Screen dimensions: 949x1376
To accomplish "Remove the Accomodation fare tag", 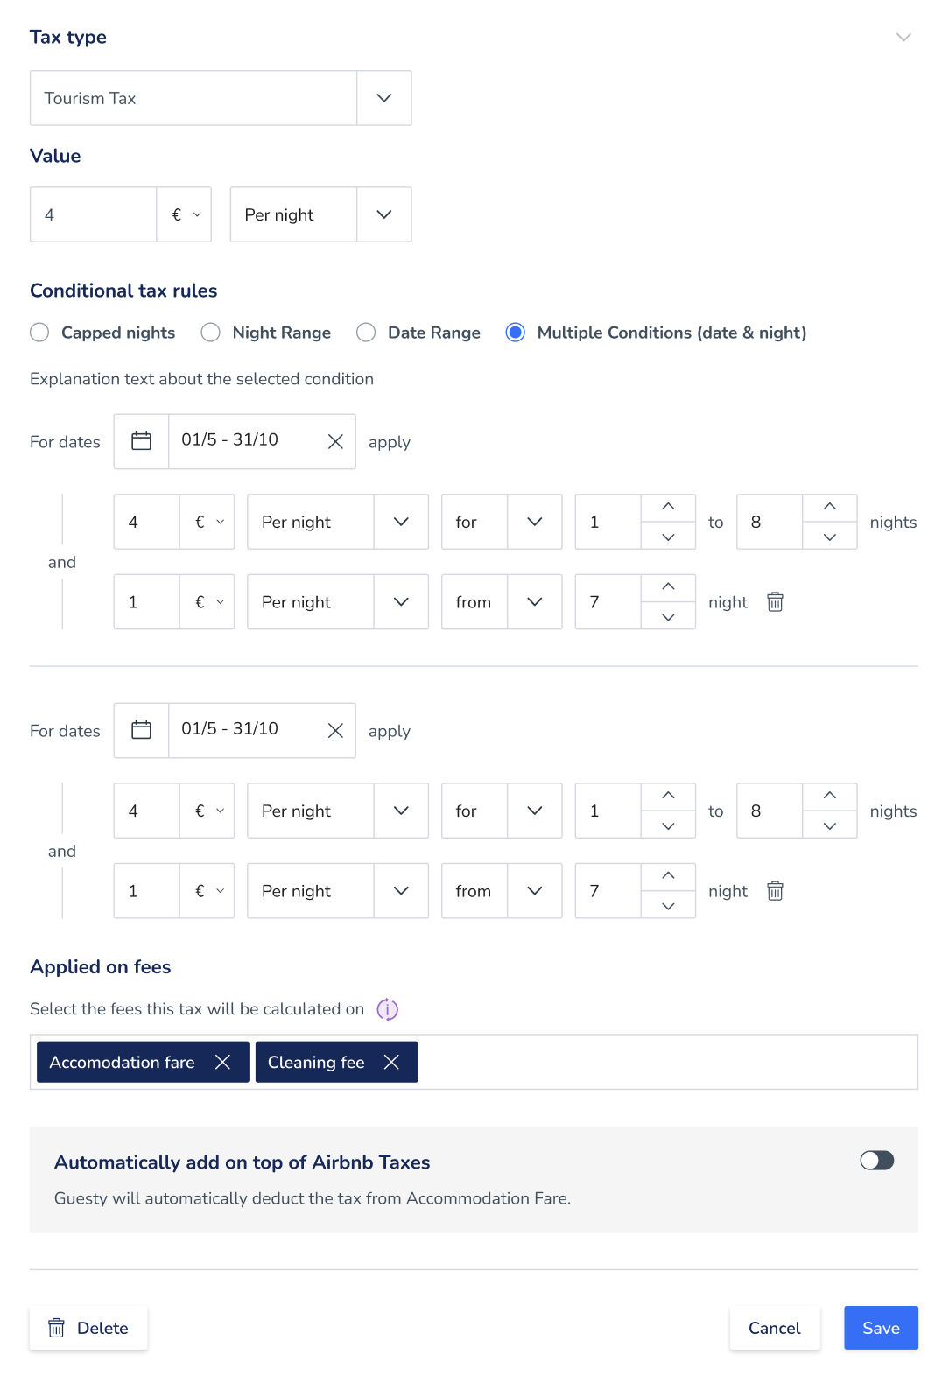I will point(222,1062).
